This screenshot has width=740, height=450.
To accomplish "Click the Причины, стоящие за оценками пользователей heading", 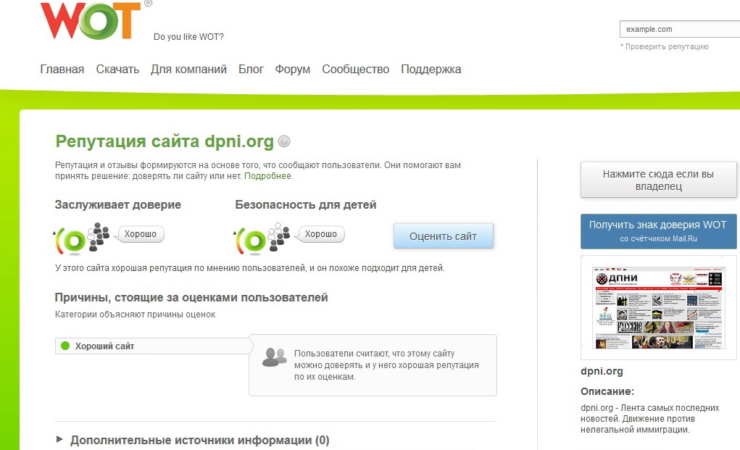I will (x=191, y=298).
